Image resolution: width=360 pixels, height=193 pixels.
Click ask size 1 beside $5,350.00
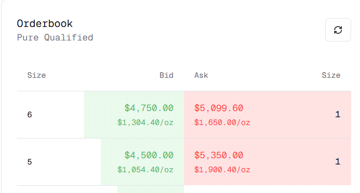tap(338, 161)
